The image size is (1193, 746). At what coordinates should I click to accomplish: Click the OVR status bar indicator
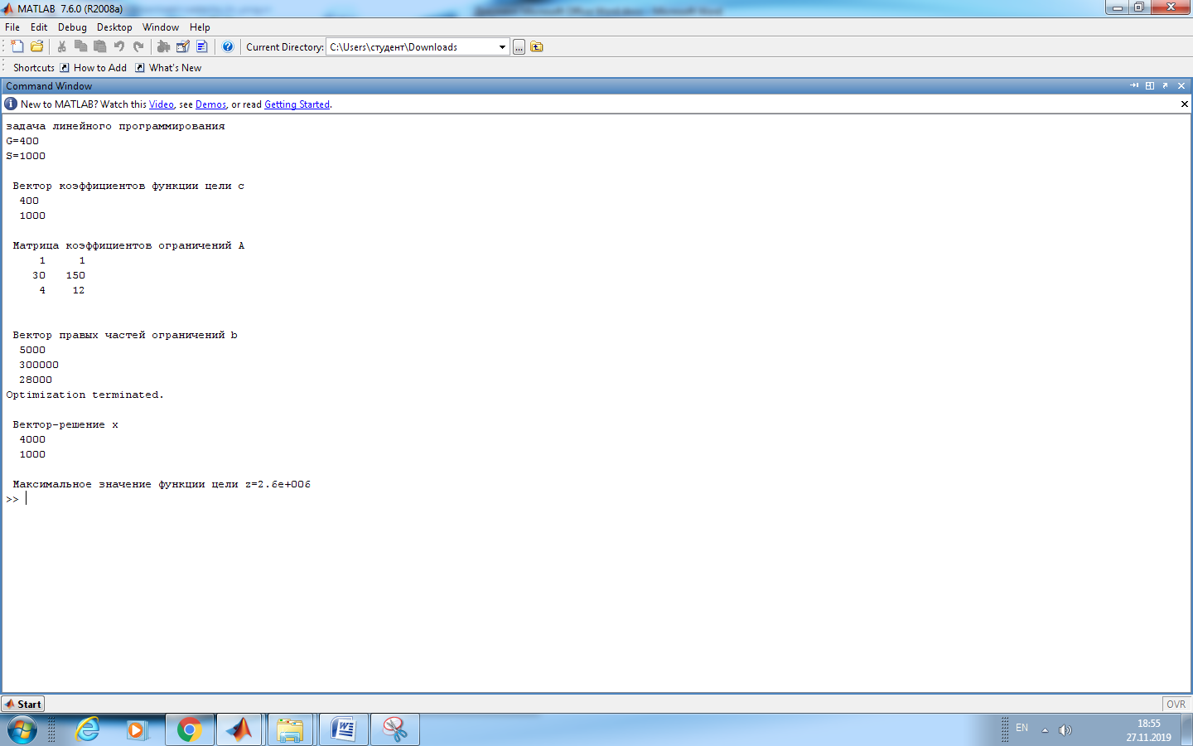click(1176, 704)
